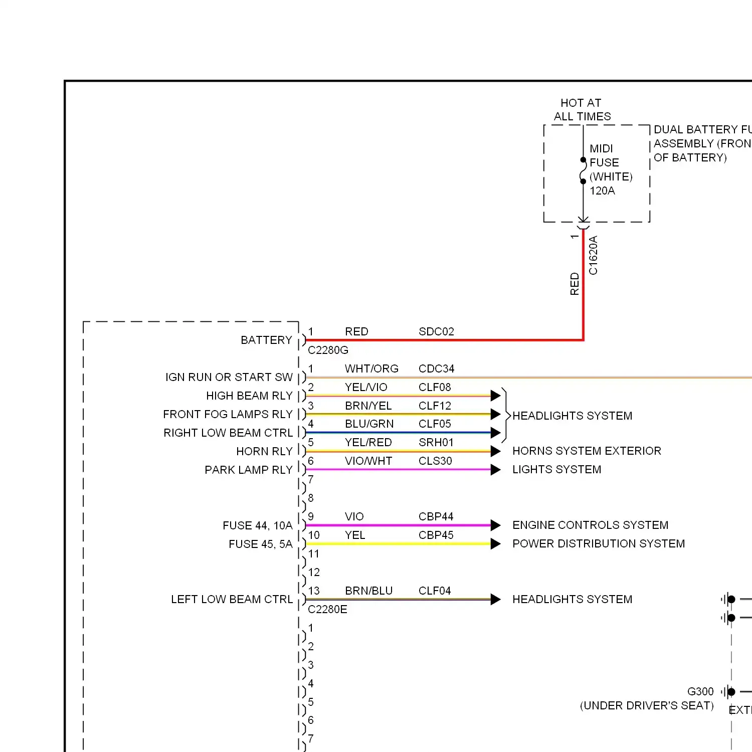
Task: Click the arrowhead on the CBP44 wire
Action: pyautogui.click(x=495, y=525)
